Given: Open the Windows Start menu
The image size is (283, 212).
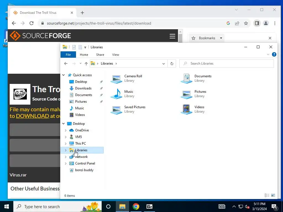Looking at the screenshot, I should pyautogui.click(x=7, y=206).
